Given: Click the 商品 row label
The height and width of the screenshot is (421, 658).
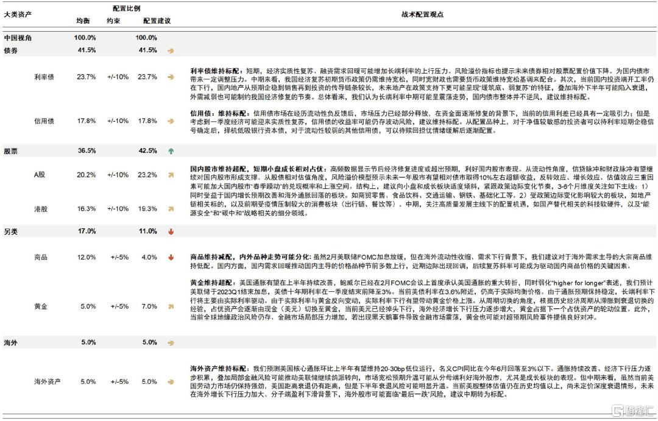Looking at the screenshot, I should (x=41, y=257).
